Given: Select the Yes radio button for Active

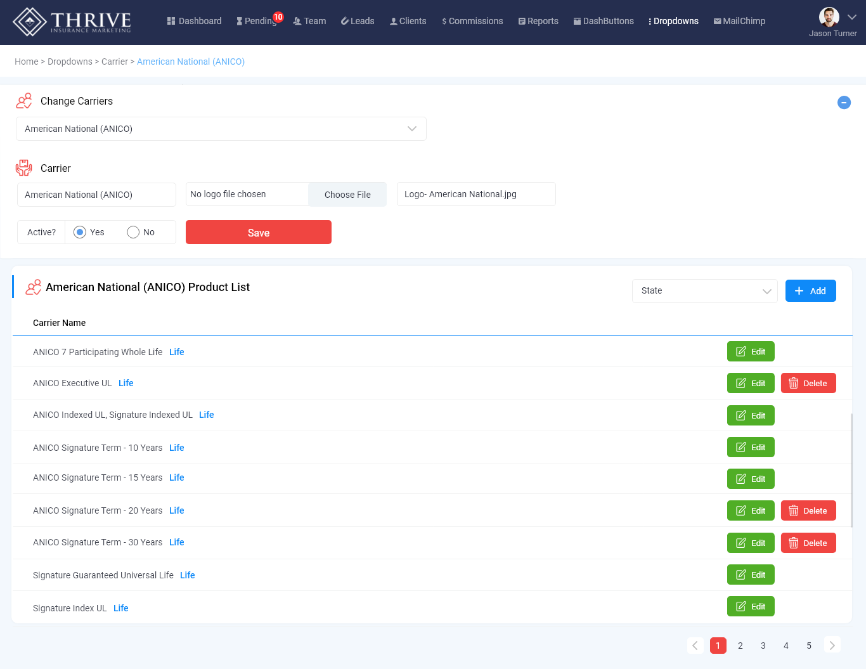Looking at the screenshot, I should [80, 232].
